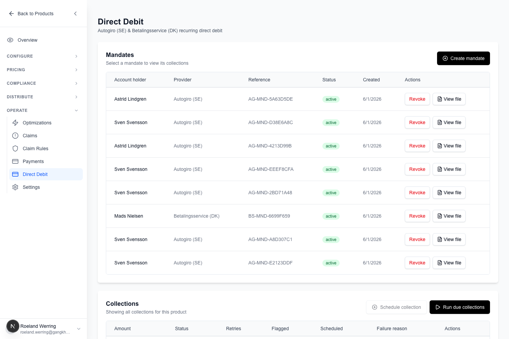Click file icon for AG-MND-4213D99B row
This screenshot has width=509, height=339.
(x=440, y=146)
